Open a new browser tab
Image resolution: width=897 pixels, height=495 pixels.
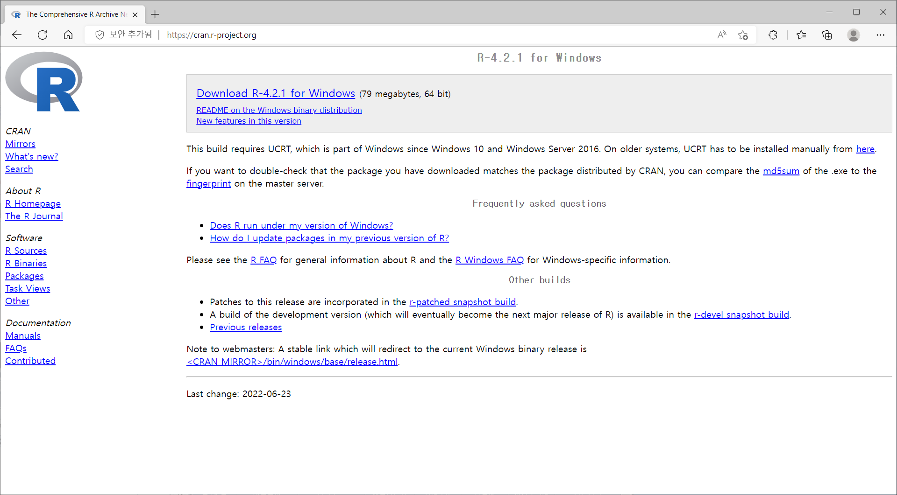[x=155, y=14]
